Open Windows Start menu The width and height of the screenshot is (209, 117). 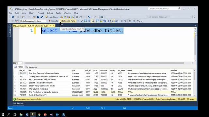tap(3, 114)
